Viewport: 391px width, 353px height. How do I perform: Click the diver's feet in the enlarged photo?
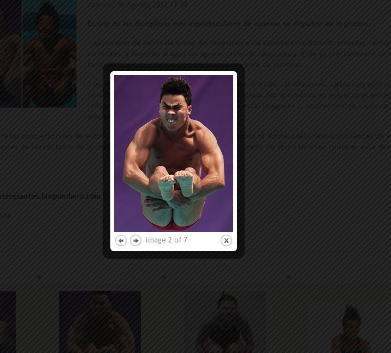(176, 184)
